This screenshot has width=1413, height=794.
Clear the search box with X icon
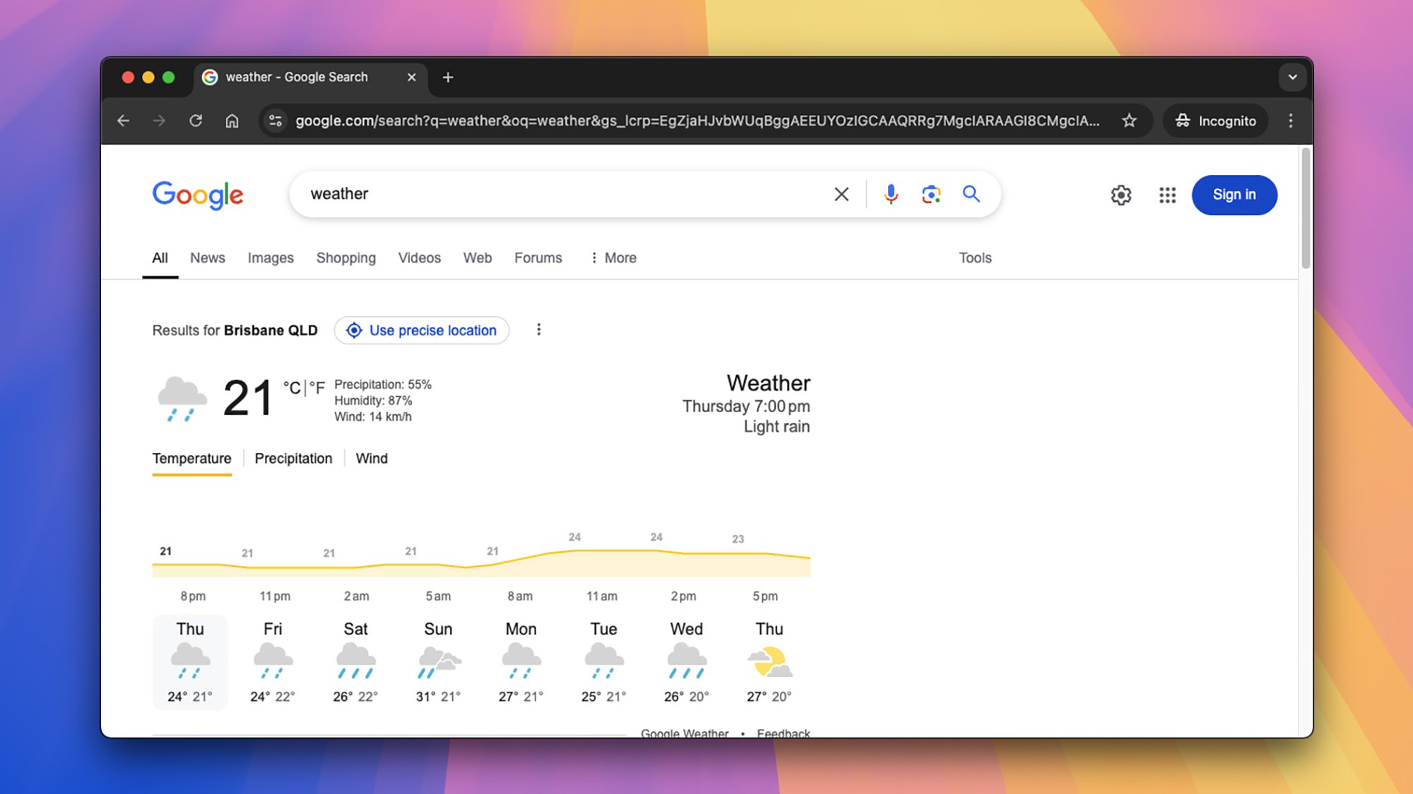pyautogui.click(x=841, y=194)
